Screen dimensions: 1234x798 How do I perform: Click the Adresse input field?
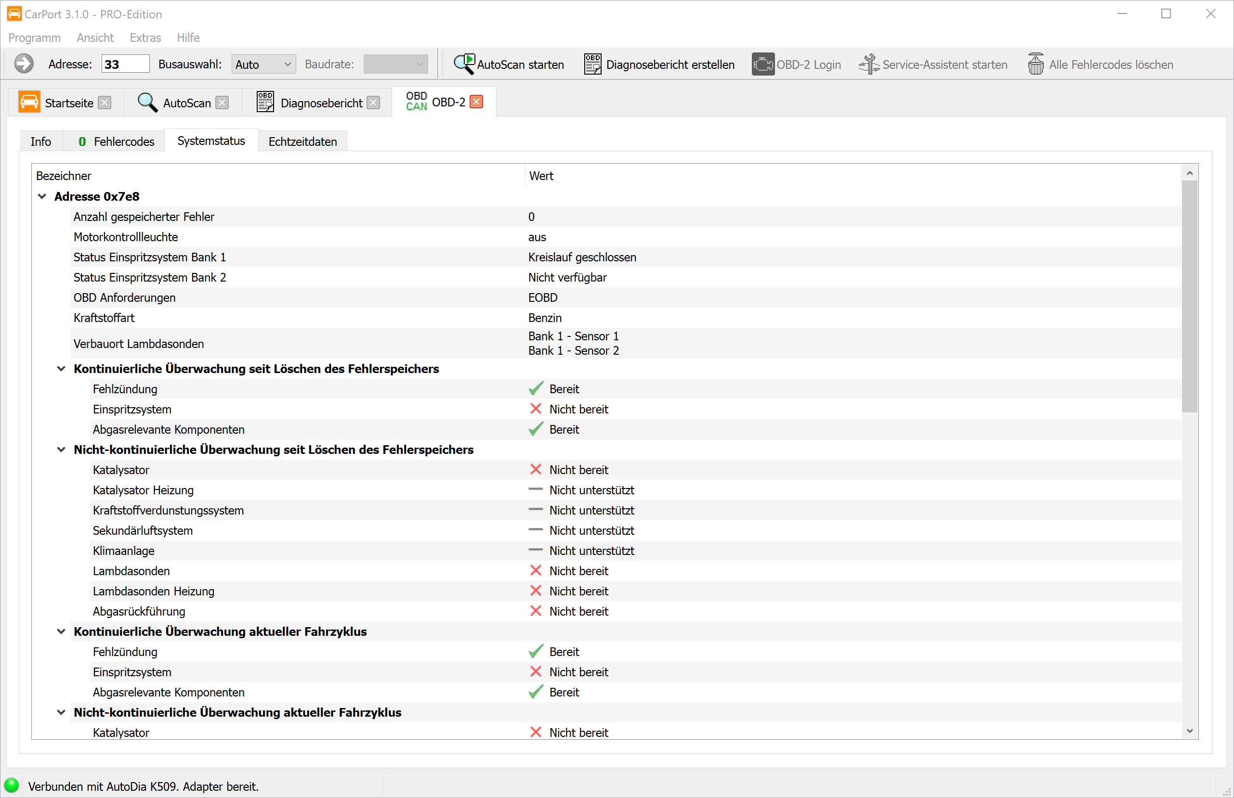[x=125, y=64]
